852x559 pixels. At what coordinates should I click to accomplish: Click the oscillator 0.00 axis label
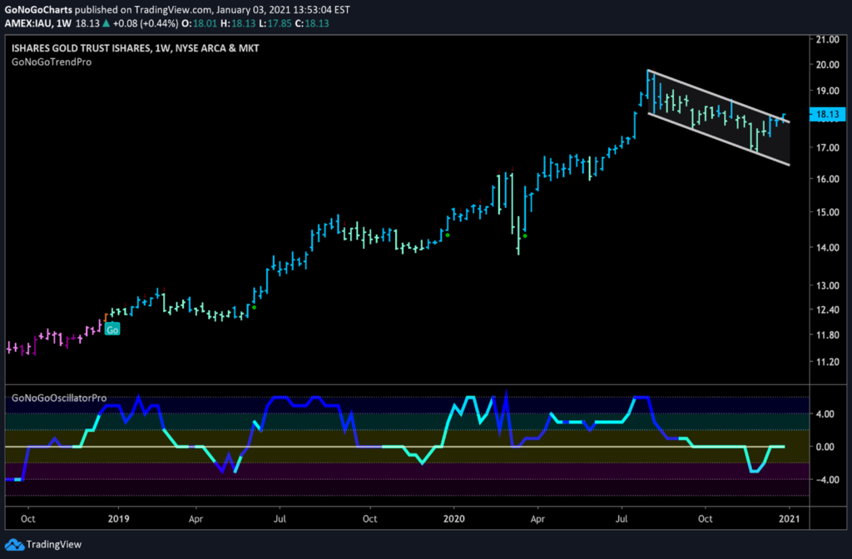(825, 447)
